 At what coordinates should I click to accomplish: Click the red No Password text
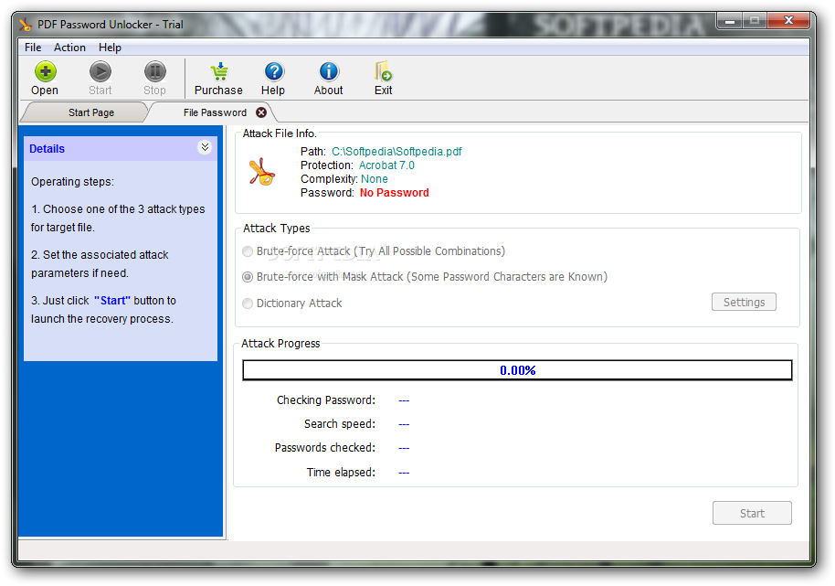pos(395,193)
